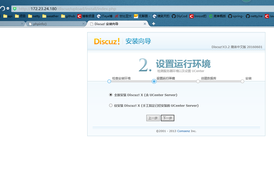Open the weather bookmark folder
Image resolution: width=274 pixels, height=172 pixels.
[x=50, y=16]
